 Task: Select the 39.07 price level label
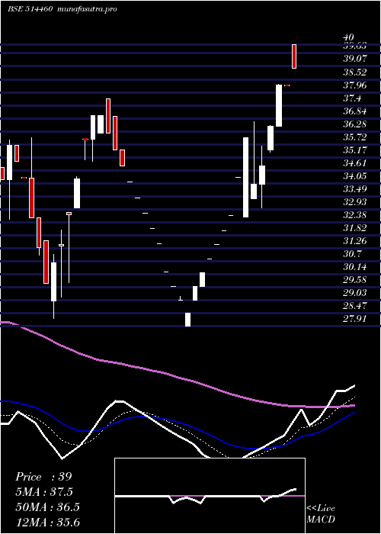coord(355,59)
